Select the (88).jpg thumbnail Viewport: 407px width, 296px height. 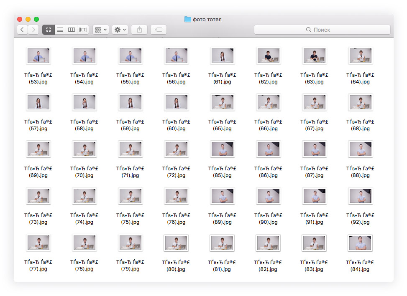point(361,149)
